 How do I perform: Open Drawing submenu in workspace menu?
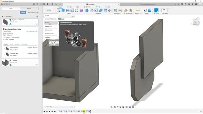point(51,37)
